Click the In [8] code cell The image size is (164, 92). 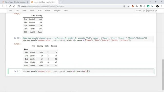click(x=88, y=39)
